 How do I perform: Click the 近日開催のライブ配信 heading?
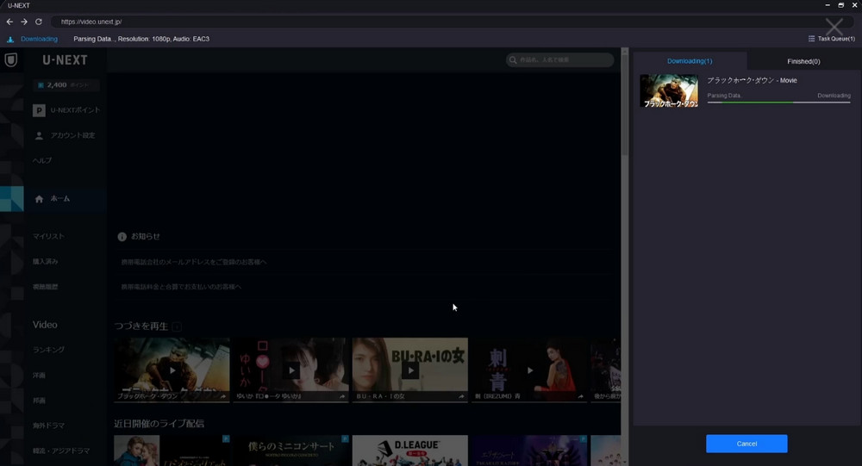click(x=159, y=424)
